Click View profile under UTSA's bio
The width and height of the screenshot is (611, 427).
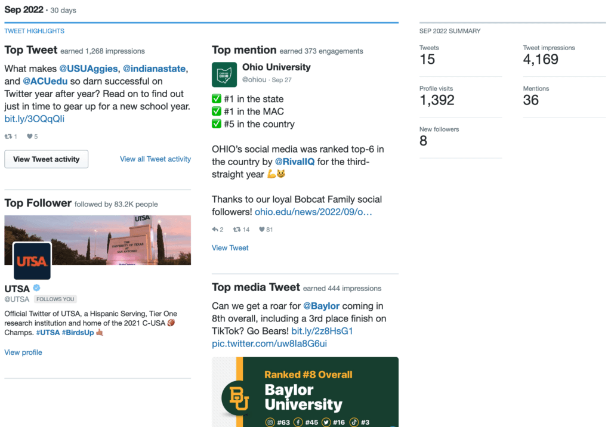click(x=23, y=352)
